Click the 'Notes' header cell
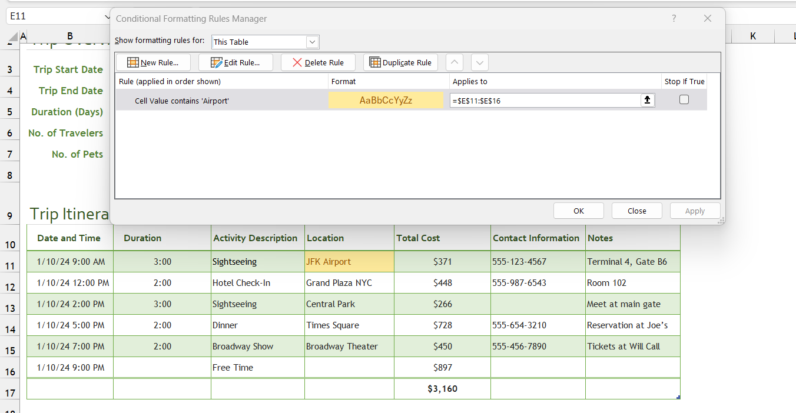The width and height of the screenshot is (796, 413). pyautogui.click(x=633, y=238)
